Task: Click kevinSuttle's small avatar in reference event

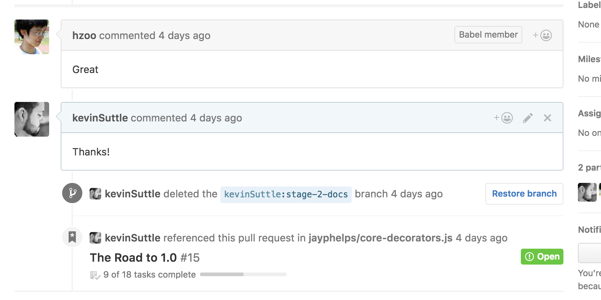Action: [x=95, y=238]
